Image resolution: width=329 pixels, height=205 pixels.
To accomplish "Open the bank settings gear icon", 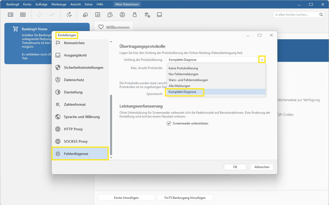I will tap(147, 15).
